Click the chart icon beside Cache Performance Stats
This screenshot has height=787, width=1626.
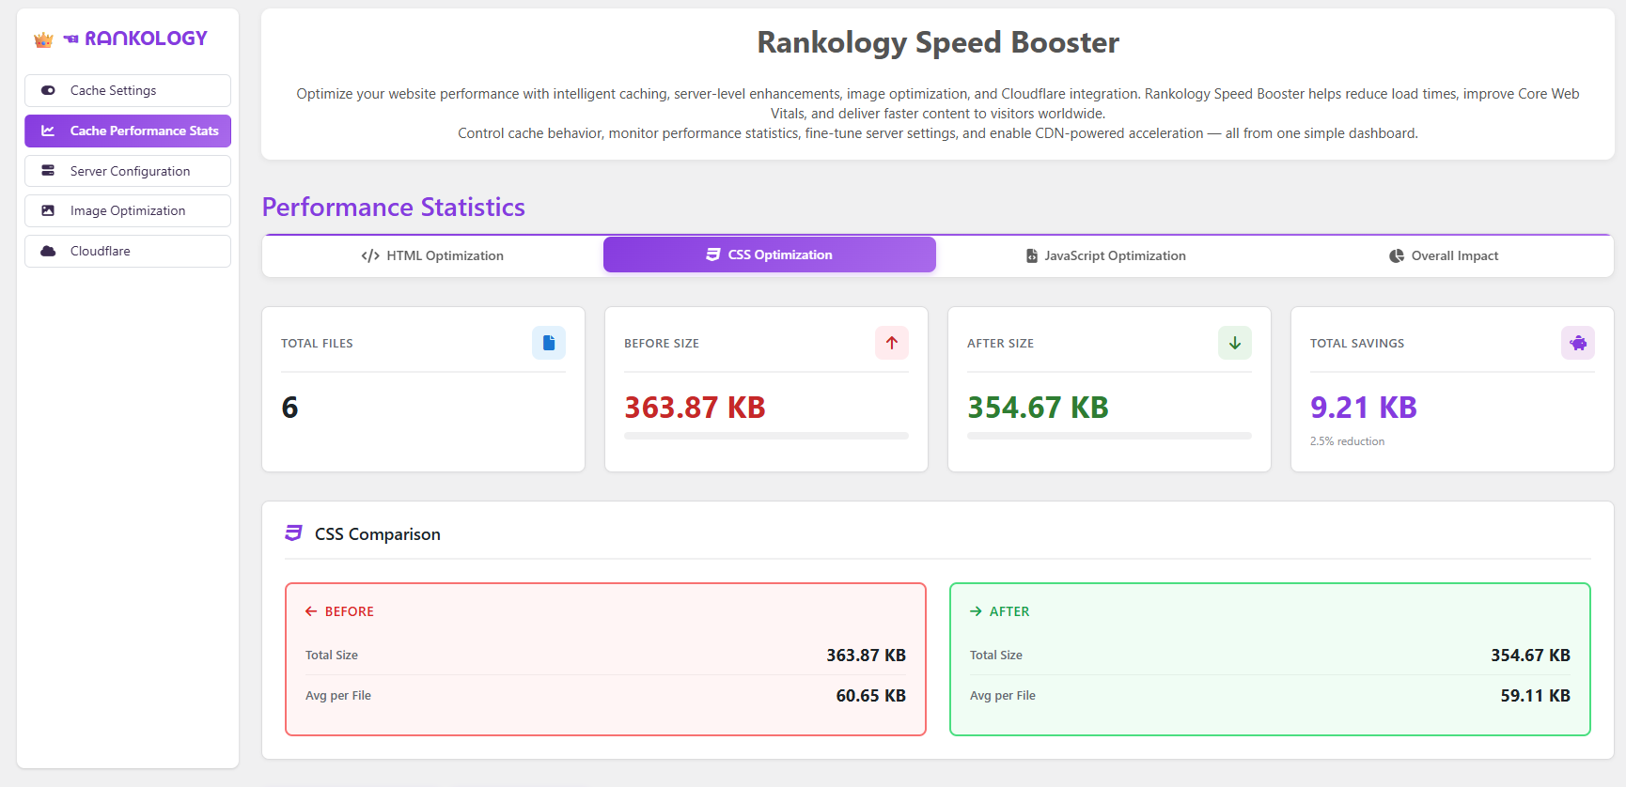48,131
